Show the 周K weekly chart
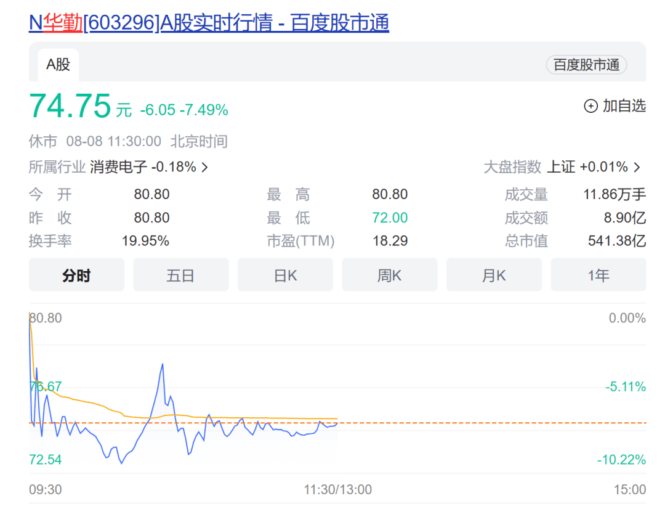 pos(389,275)
